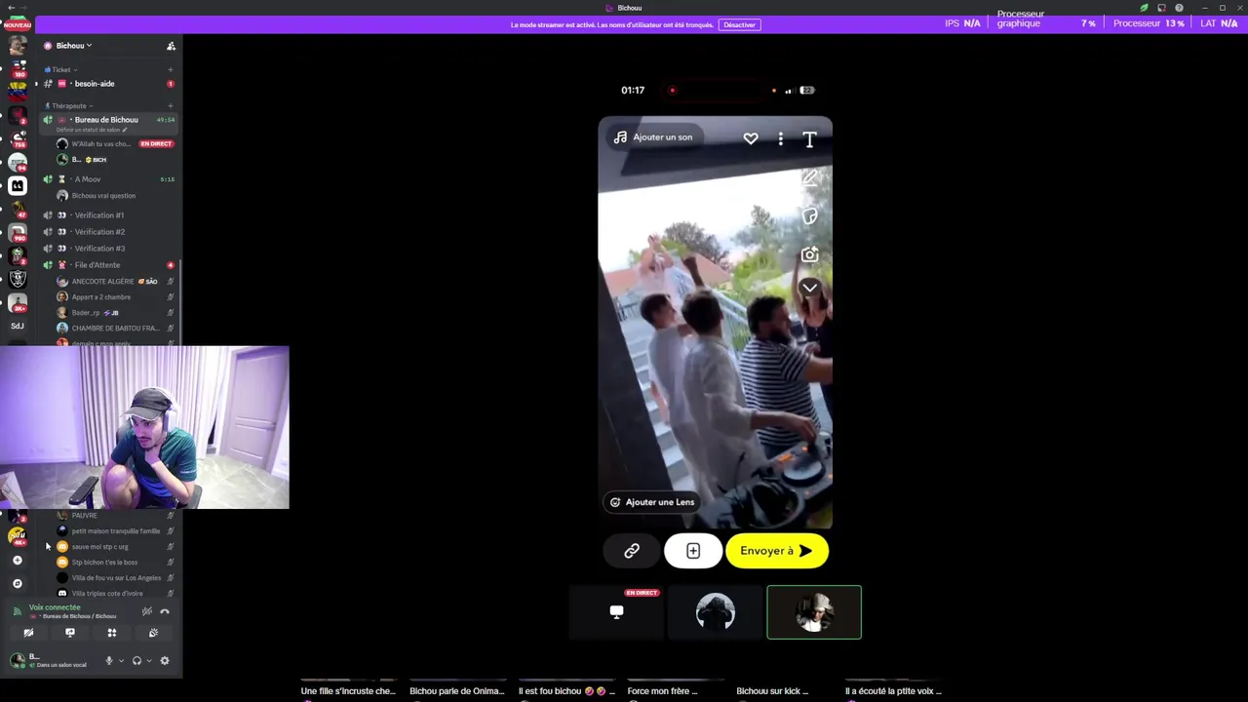
Task: Open the three-dot menu on the snap
Action: [x=780, y=139]
